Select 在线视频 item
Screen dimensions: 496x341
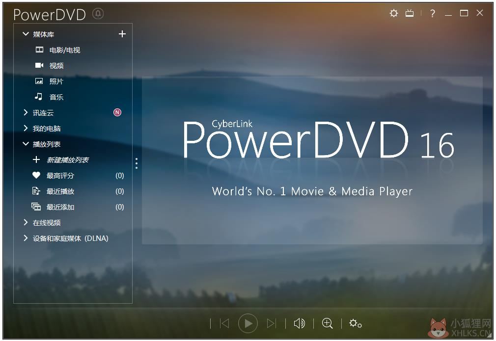click(47, 223)
